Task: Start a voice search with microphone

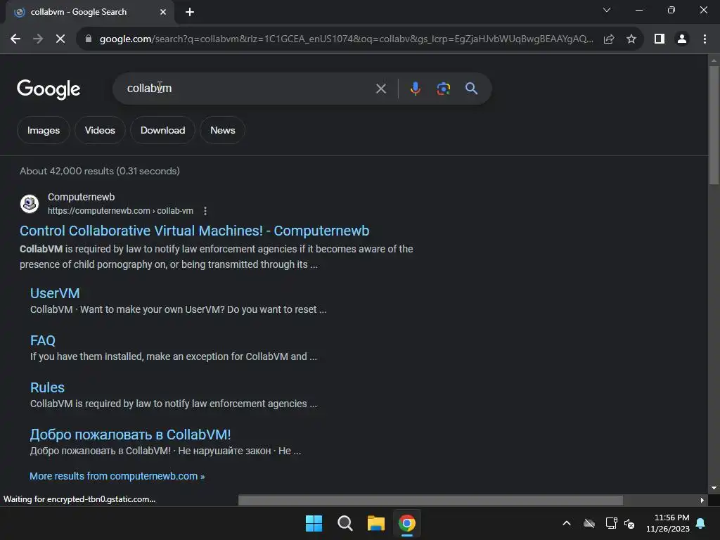Action: [x=415, y=89]
